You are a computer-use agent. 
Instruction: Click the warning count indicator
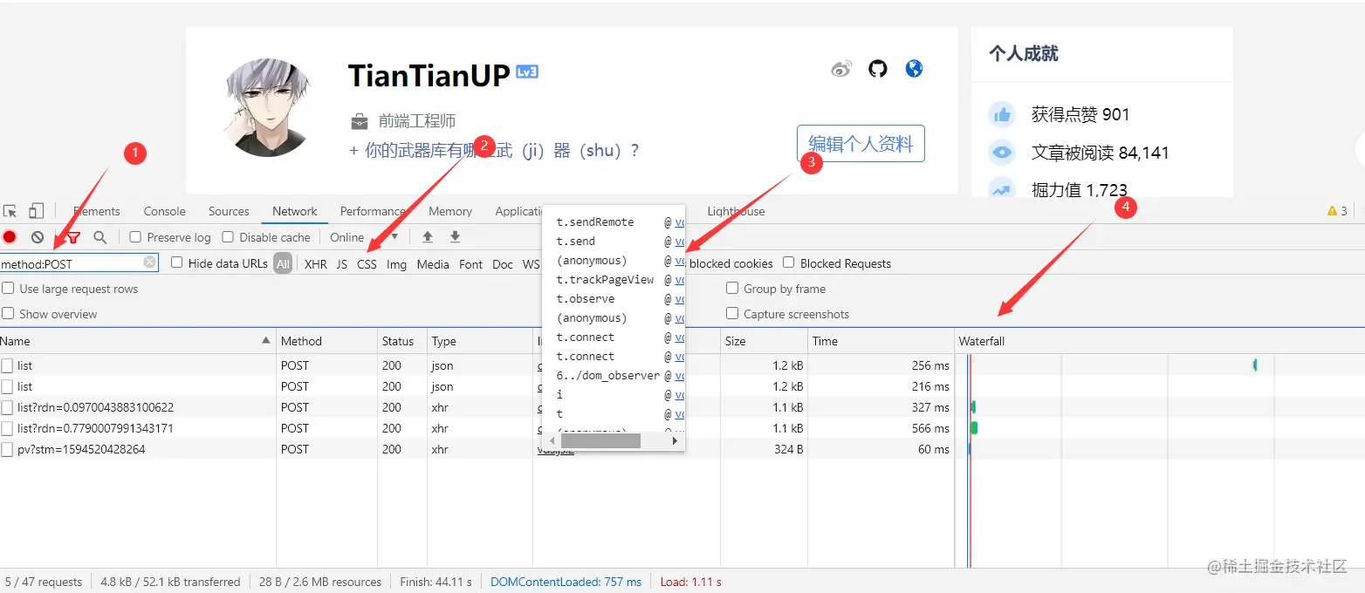[1337, 211]
